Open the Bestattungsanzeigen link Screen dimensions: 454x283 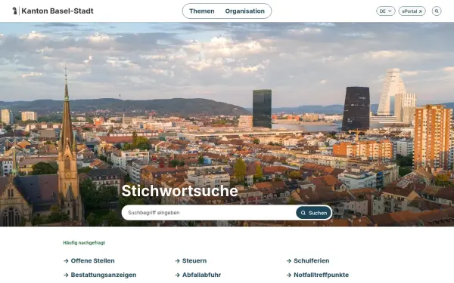click(100, 275)
